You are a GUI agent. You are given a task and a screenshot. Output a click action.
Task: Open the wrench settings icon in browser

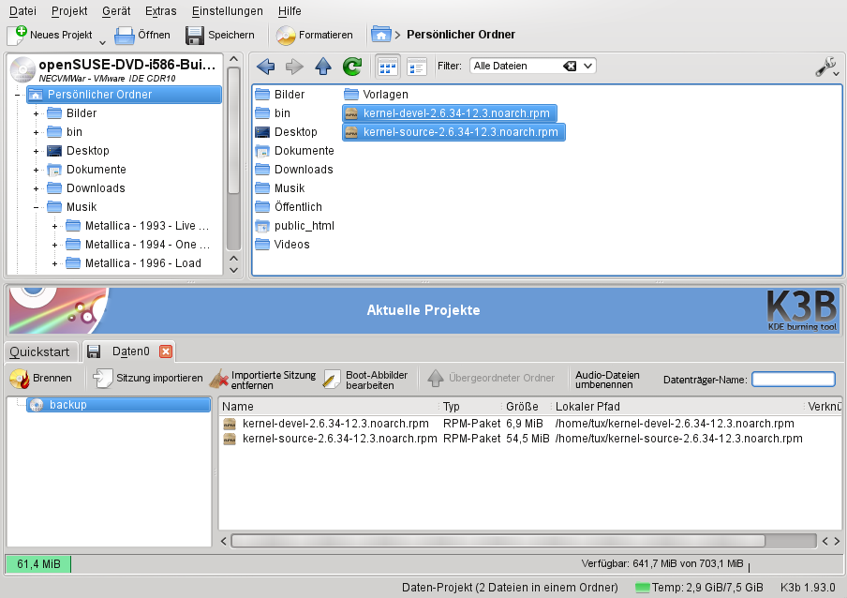(825, 67)
